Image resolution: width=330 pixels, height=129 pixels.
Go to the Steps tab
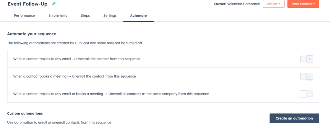85,15
